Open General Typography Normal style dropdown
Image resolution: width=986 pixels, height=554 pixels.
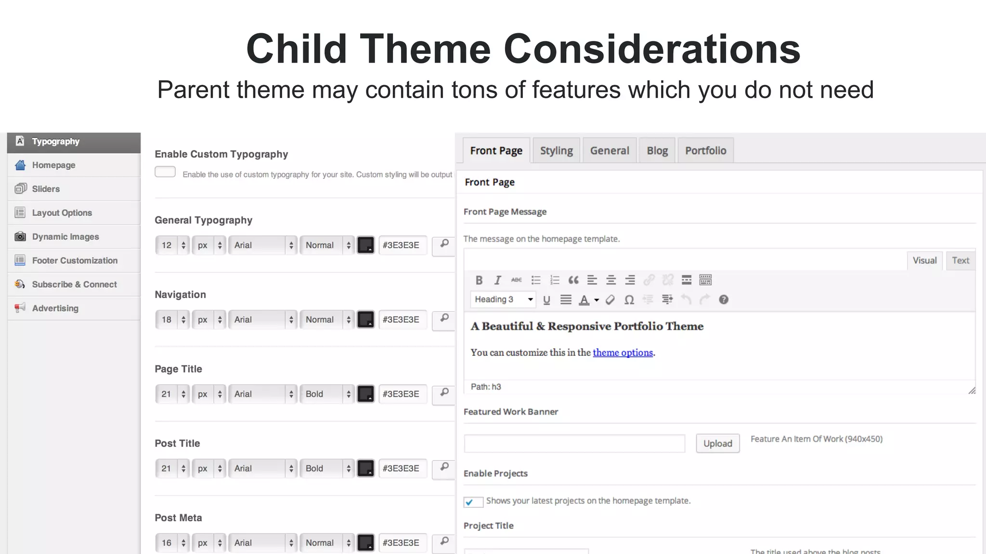327,245
